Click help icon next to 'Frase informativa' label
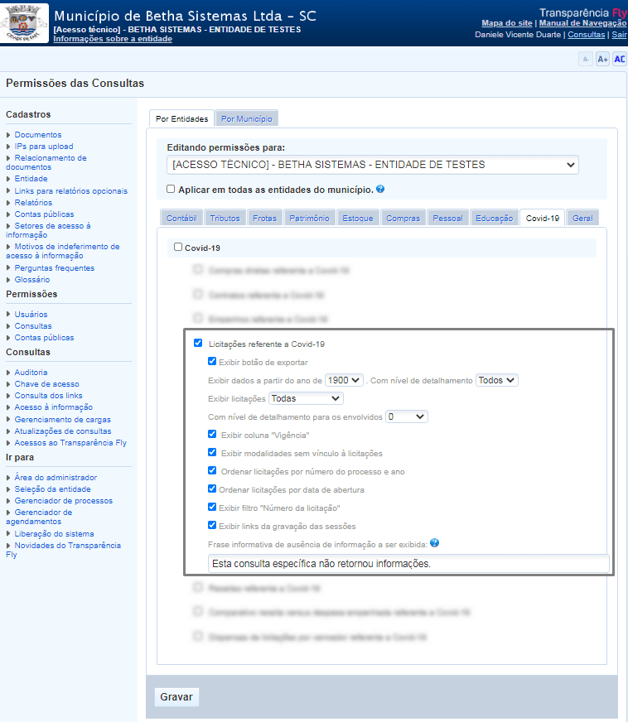 [x=434, y=543]
